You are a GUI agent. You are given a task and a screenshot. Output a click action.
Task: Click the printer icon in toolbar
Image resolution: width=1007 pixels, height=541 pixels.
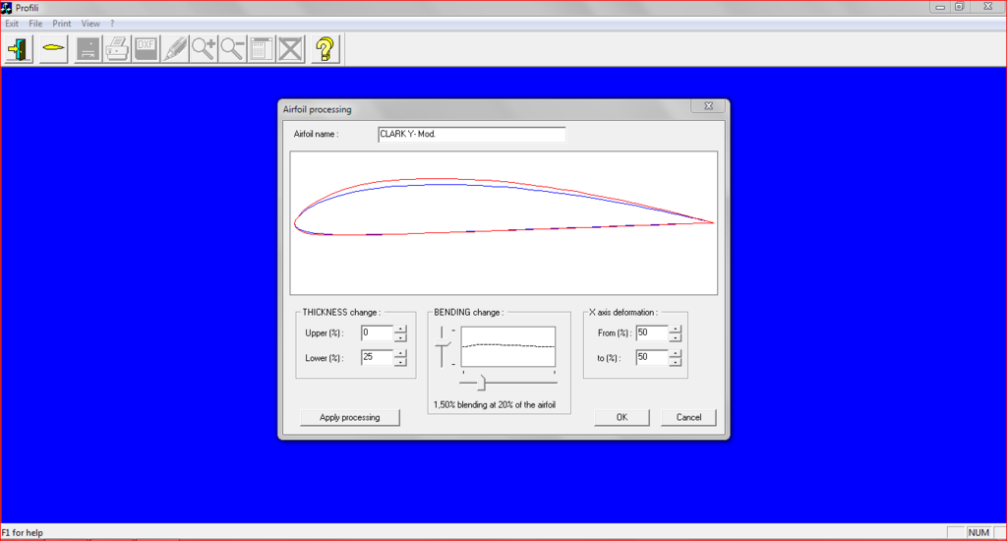click(118, 48)
